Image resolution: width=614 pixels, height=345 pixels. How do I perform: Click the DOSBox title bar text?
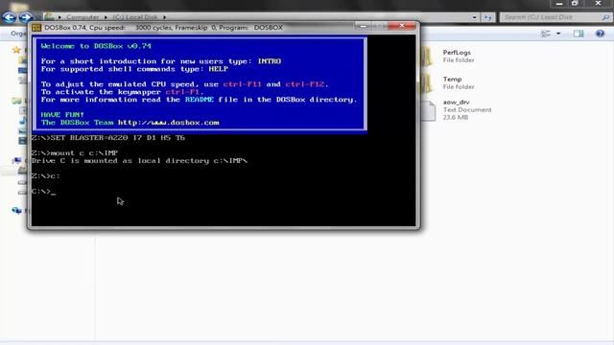pos(163,28)
